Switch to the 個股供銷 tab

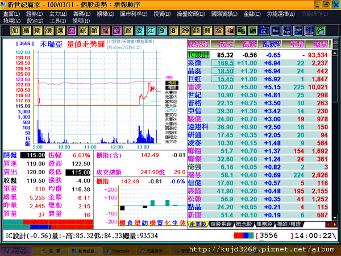221,224
